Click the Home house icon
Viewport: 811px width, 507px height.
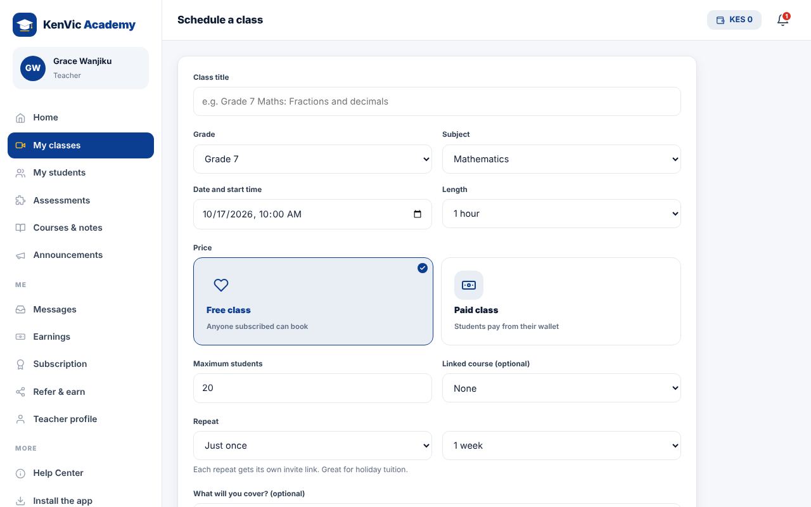pos(20,117)
